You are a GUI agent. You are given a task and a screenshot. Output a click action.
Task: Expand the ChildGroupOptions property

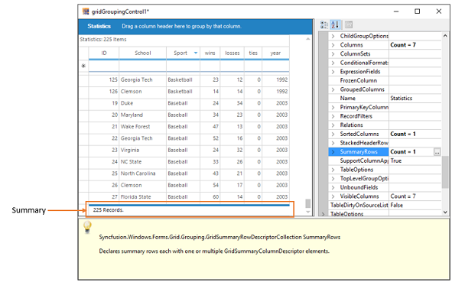click(x=333, y=36)
